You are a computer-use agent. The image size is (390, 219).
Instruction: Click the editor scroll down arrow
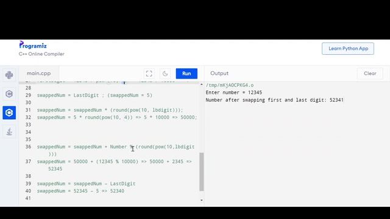pyautogui.click(x=202, y=200)
